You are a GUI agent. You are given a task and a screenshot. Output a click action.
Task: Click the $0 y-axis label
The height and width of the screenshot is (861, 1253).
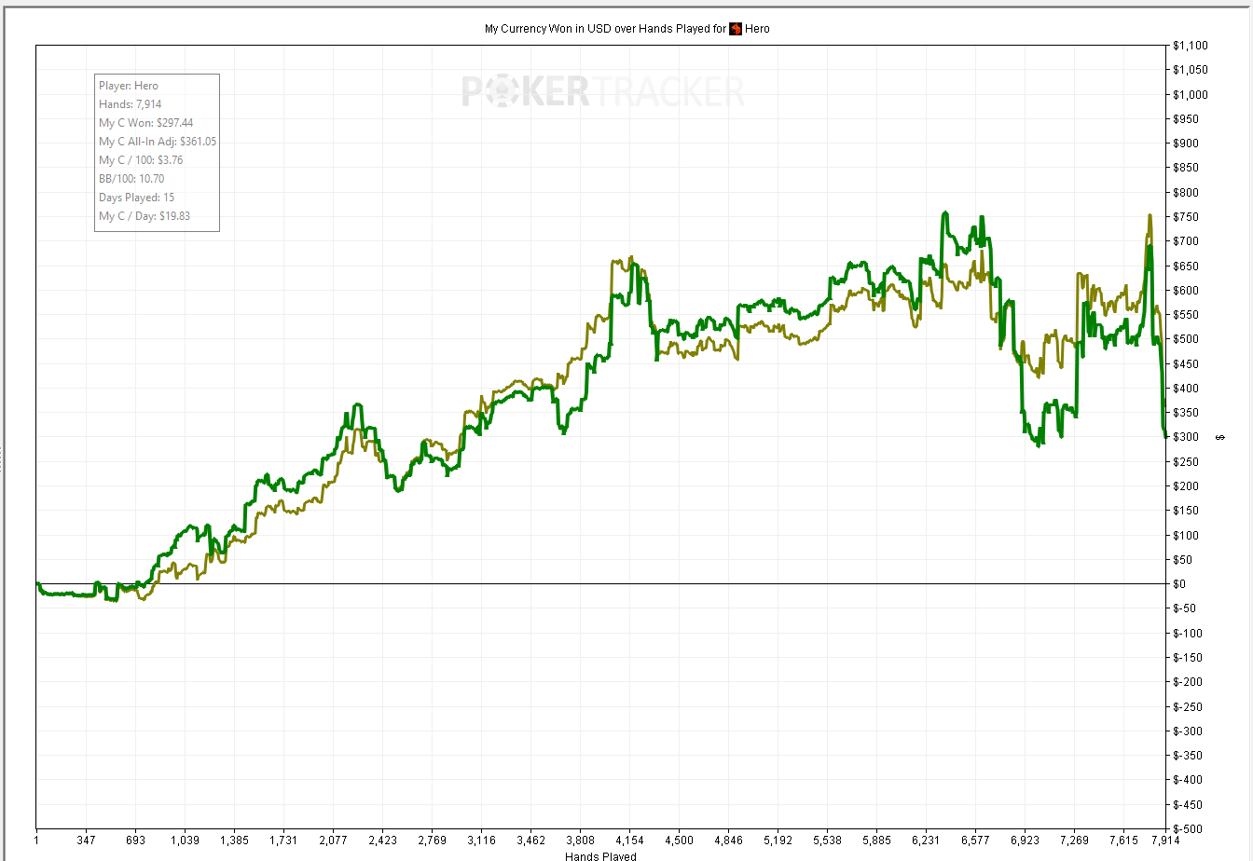click(x=1181, y=584)
